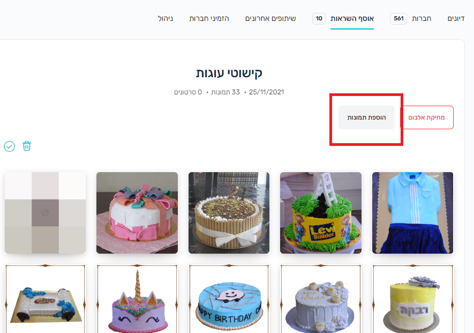The width and height of the screenshot is (474, 333).
Task: Click the blocked placeholder image thumbnail
Action: click(46, 213)
